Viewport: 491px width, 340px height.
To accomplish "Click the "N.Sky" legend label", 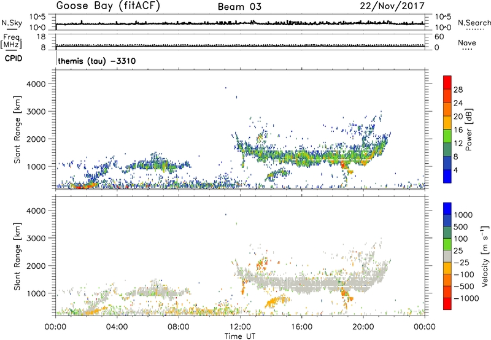I will [x=12, y=23].
